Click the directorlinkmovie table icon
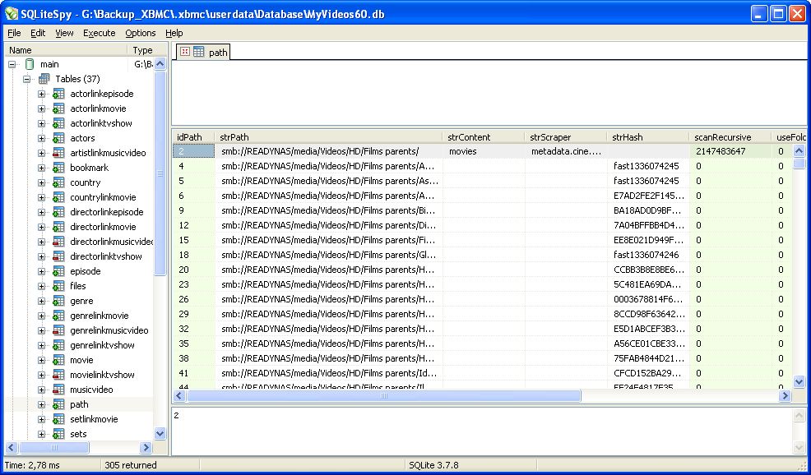 point(59,227)
